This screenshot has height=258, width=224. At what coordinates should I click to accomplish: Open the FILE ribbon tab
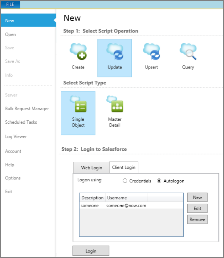coord(10,4)
